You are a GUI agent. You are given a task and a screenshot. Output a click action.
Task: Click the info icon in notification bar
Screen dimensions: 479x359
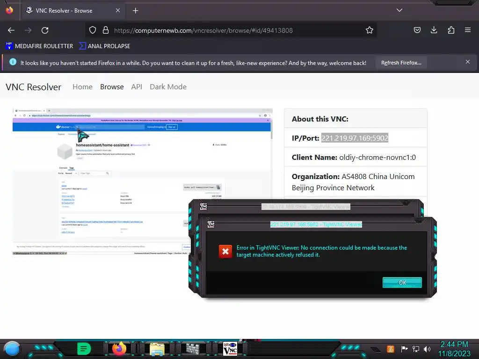tap(13, 62)
